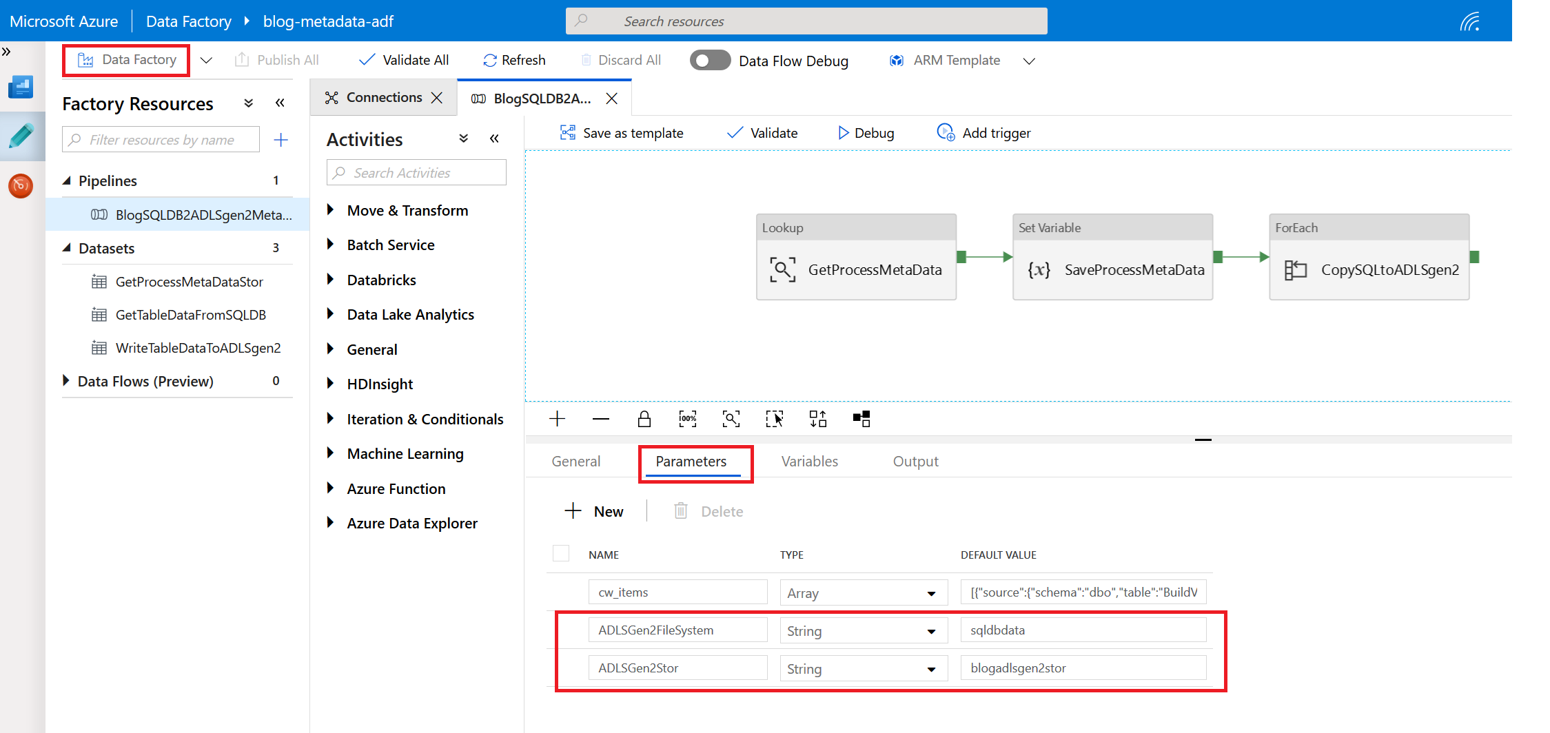Select the GetTableDataFromSQLDB dataset
1550x733 pixels.
point(190,315)
